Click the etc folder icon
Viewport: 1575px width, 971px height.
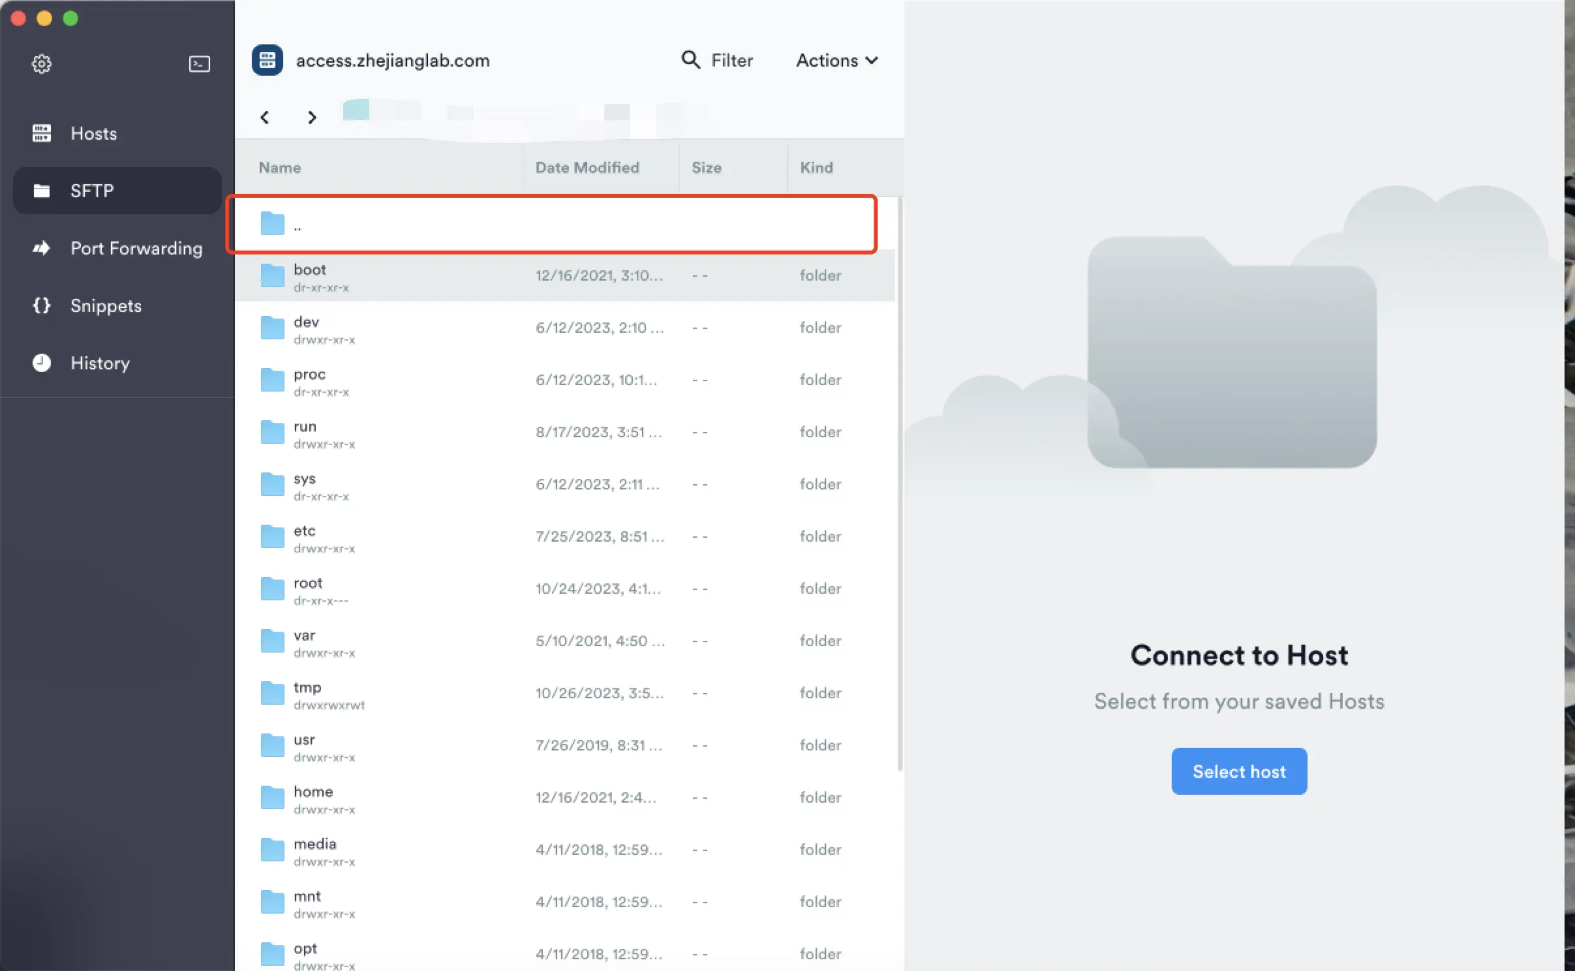[273, 536]
